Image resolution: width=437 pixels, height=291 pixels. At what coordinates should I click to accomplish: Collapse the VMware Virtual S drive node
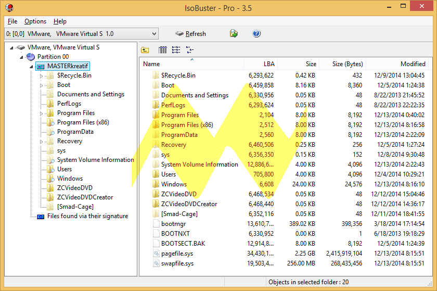tap(11, 48)
